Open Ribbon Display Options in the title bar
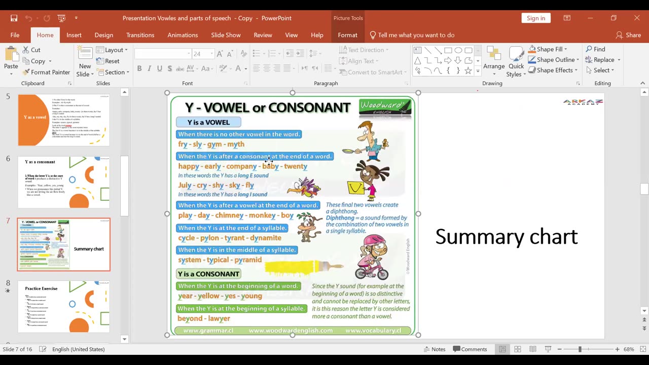This screenshot has height=365, width=649. coord(567,18)
